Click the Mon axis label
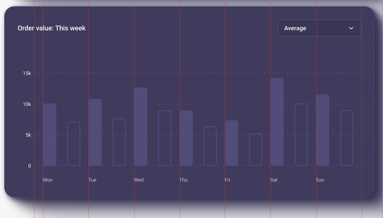The width and height of the screenshot is (383, 218). tap(48, 180)
